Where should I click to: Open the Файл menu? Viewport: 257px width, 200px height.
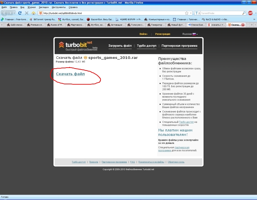[x=4, y=7]
